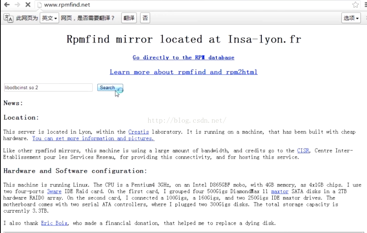Open the 选项 options dropdown
This screenshot has height=233, width=367.
point(351,18)
